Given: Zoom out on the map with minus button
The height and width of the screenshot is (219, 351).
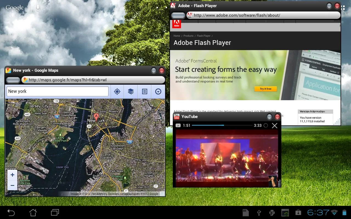Looking at the screenshot, I should (x=12, y=185).
